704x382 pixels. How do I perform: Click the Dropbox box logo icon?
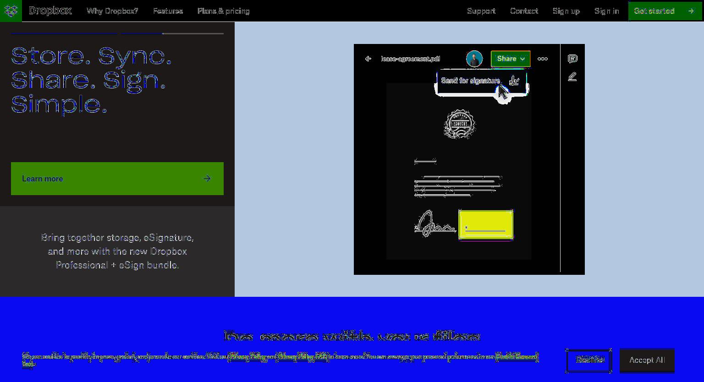tap(11, 11)
